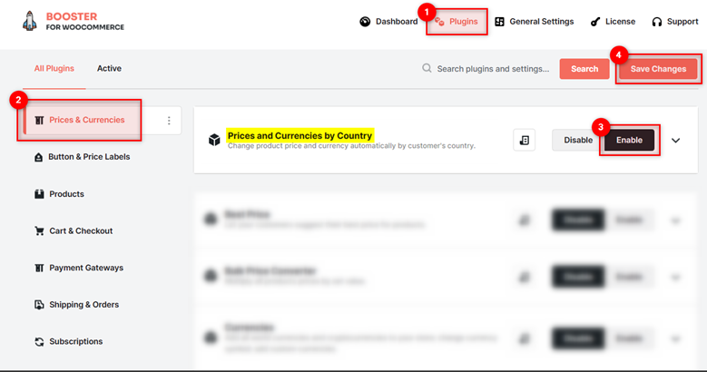
Task: Open the Plugins page
Action: pos(457,22)
